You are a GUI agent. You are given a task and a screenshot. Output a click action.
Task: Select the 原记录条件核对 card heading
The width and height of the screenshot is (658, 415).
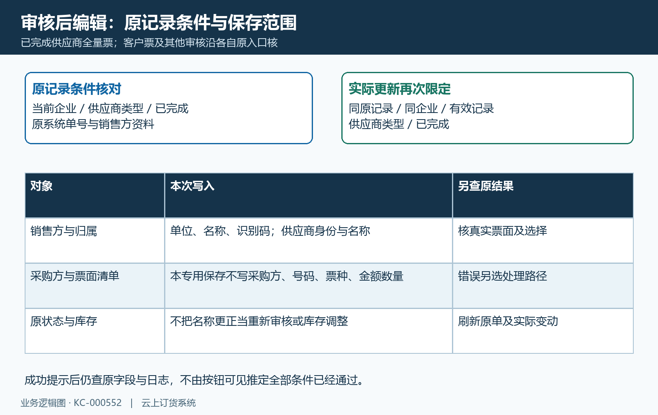click(76, 89)
